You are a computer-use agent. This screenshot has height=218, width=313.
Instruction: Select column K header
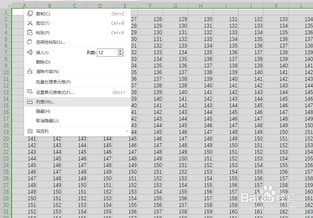coord(276,6)
